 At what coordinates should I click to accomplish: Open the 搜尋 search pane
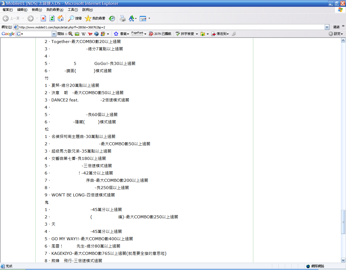pos(75,18)
